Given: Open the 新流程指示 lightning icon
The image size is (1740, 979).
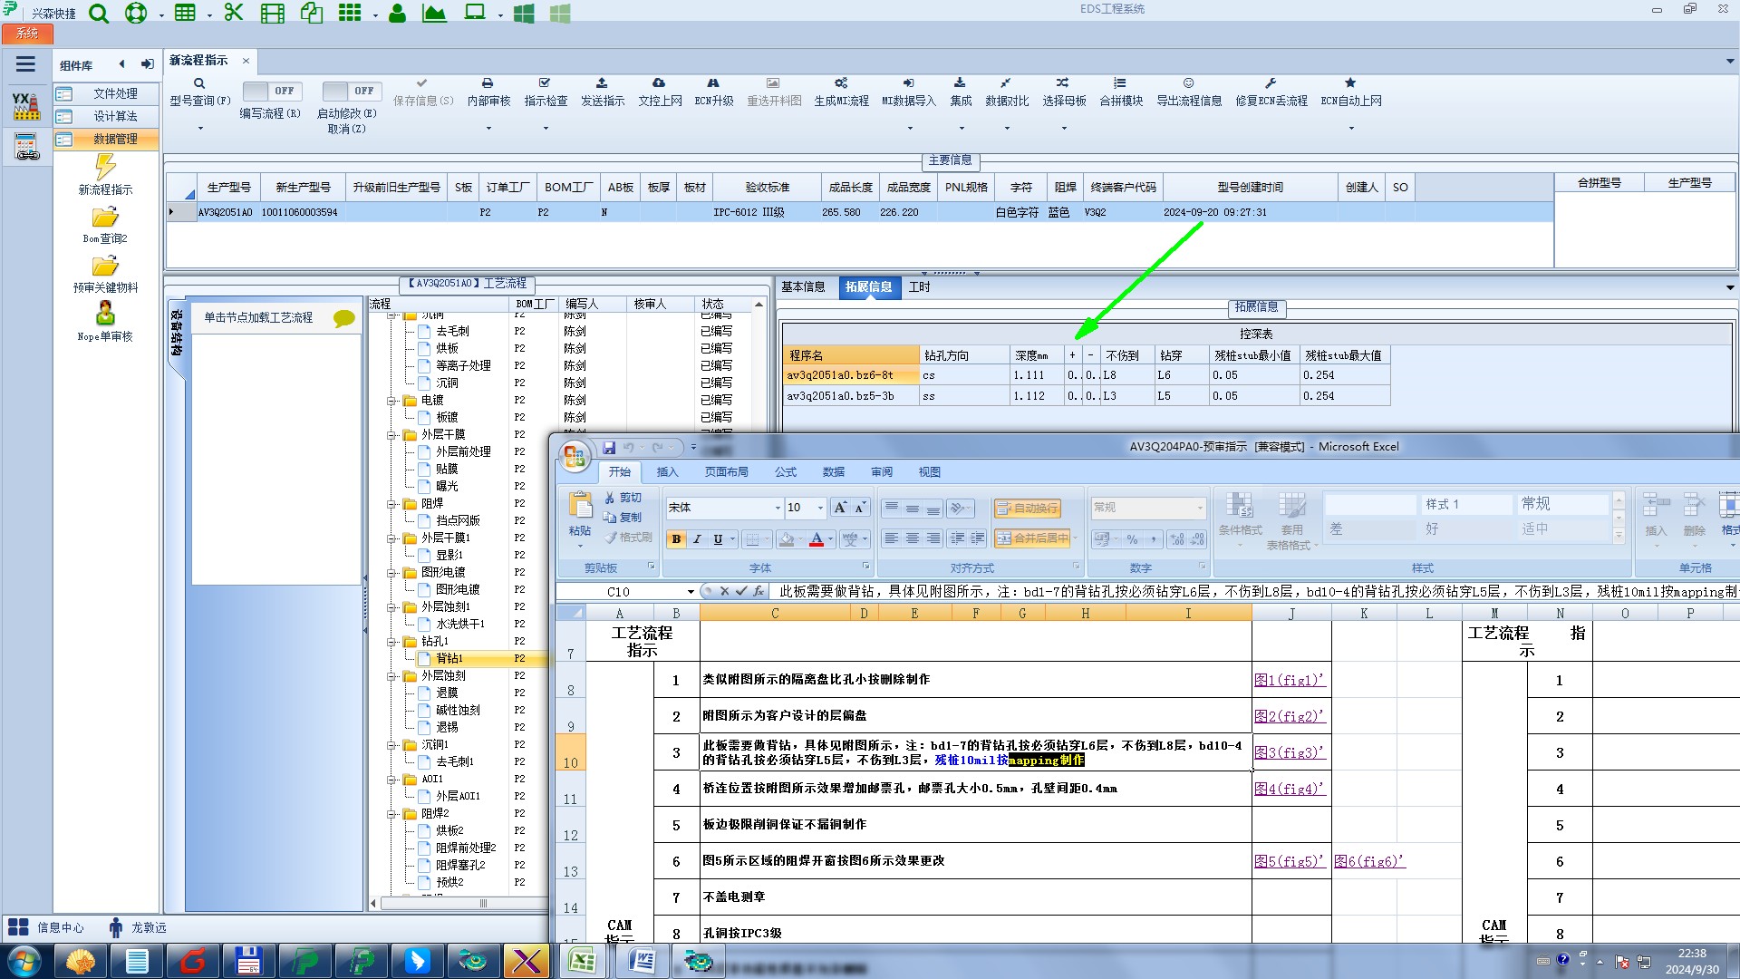Looking at the screenshot, I should click(105, 167).
